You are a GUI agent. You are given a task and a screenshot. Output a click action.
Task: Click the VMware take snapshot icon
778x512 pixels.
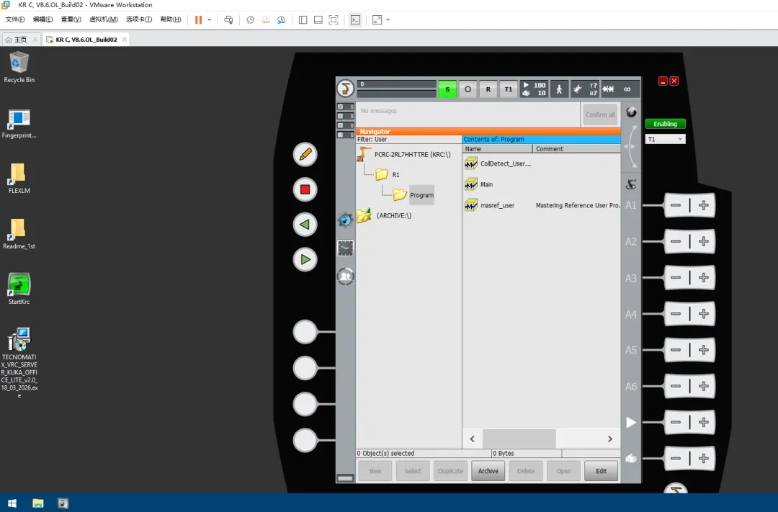pos(250,20)
